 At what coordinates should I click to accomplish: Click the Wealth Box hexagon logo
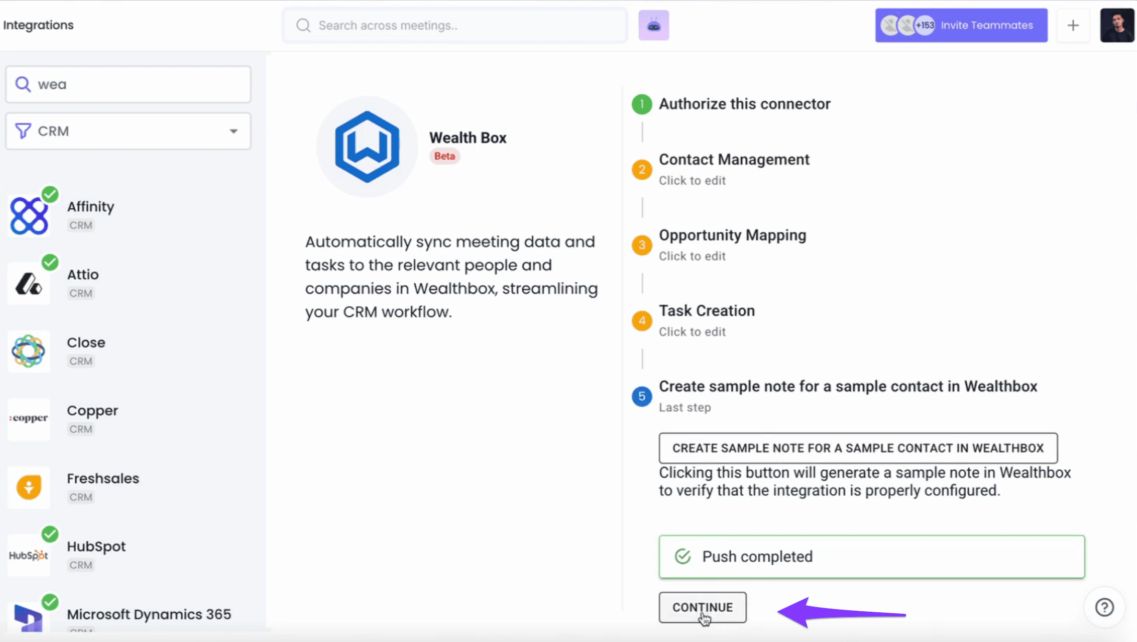[x=367, y=147]
